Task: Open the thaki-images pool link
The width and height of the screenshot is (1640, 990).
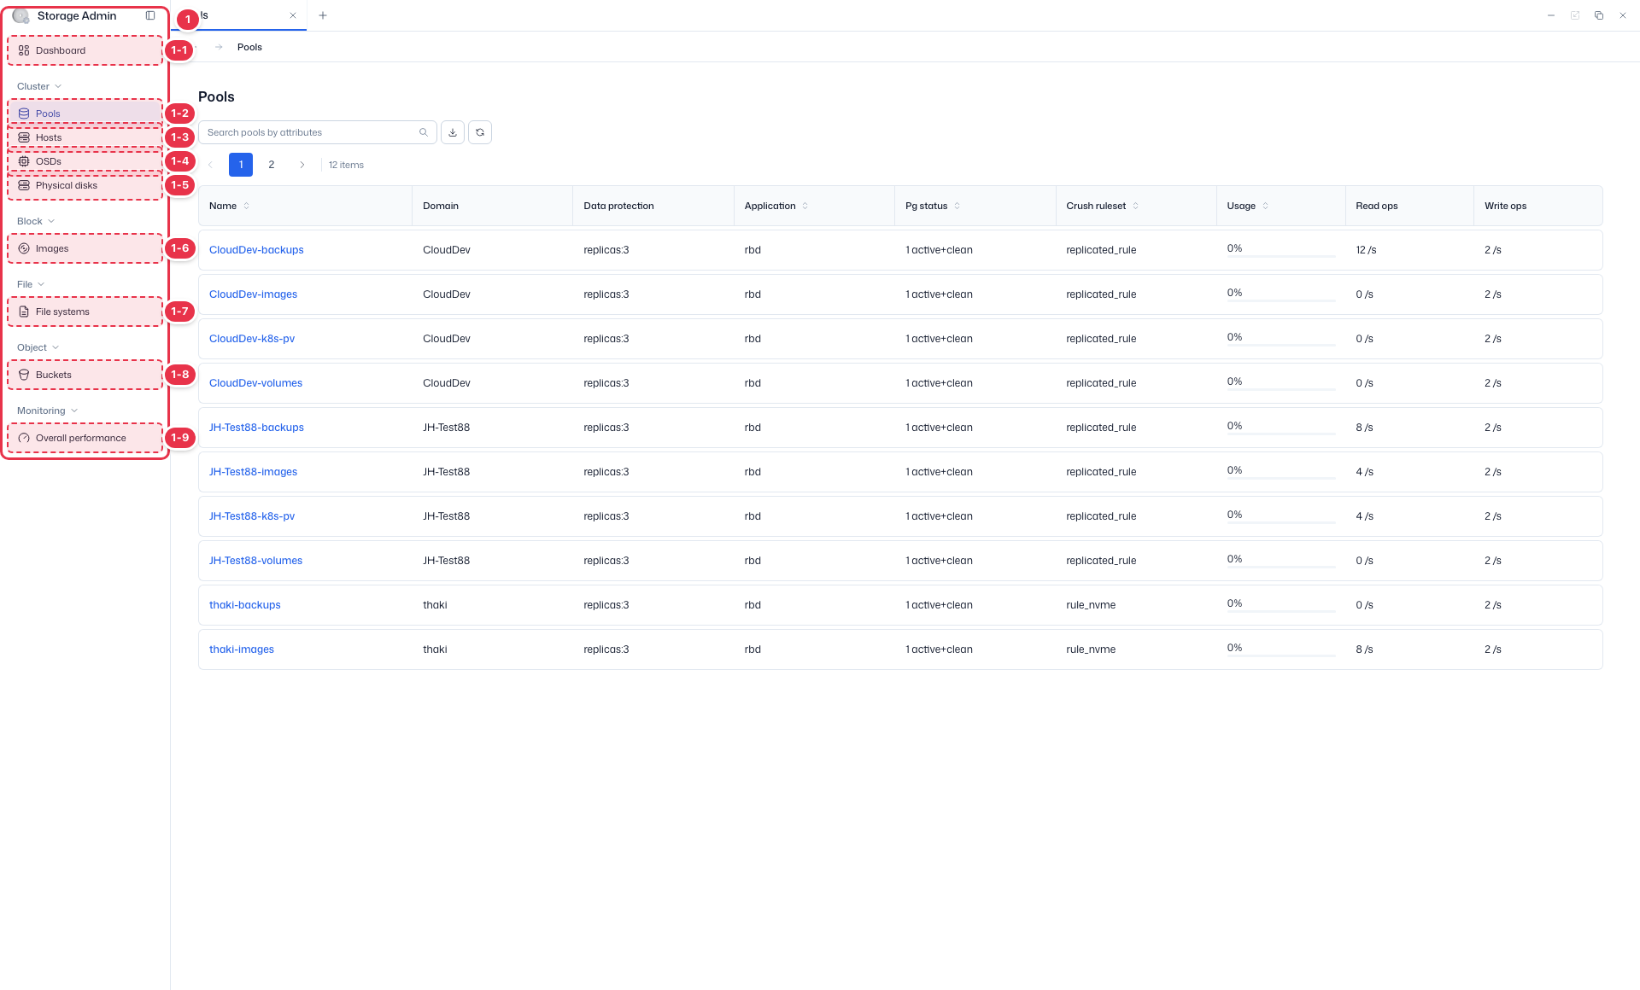Action: 242,649
